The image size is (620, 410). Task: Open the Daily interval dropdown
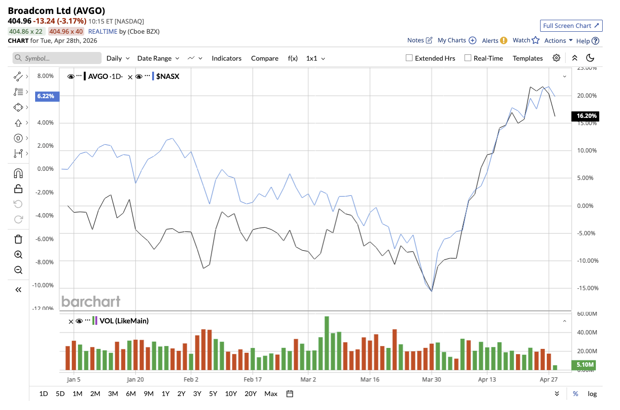[118, 58]
